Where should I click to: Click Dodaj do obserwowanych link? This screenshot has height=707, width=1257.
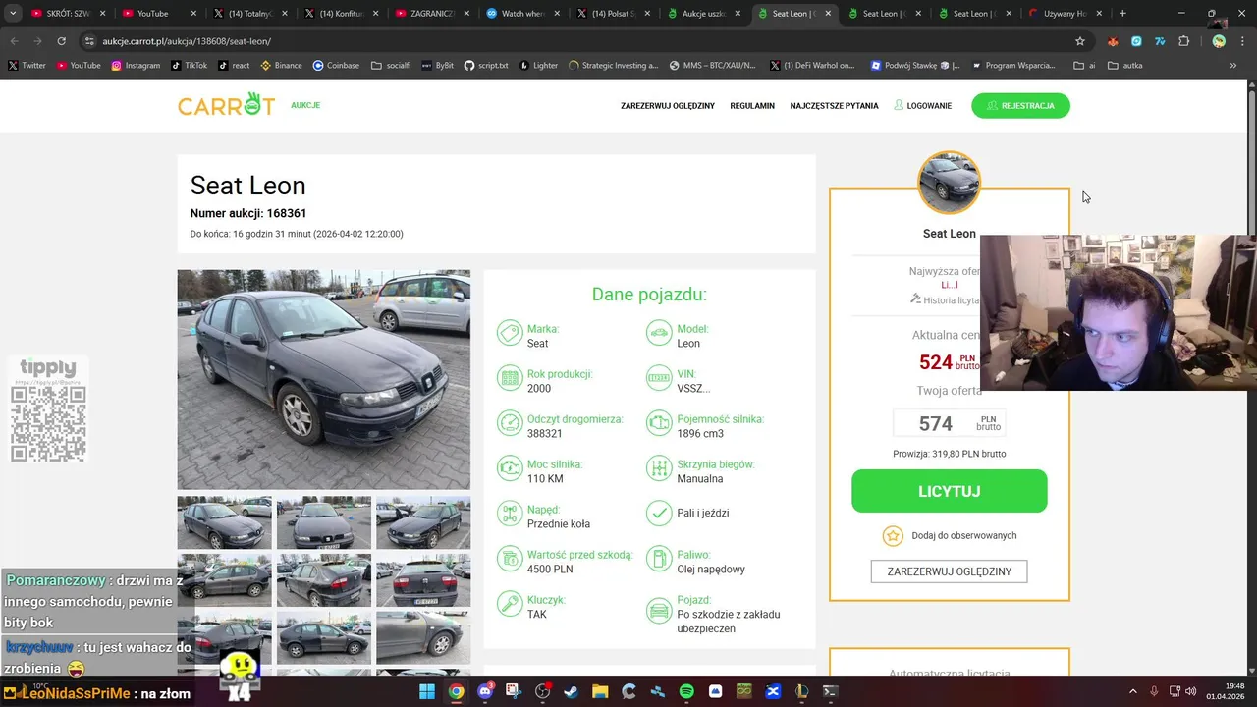[x=964, y=535]
